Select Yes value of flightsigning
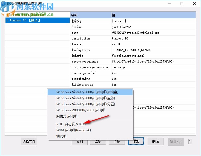The height and width of the screenshot is (156, 201). pyautogui.click(x=114, y=84)
